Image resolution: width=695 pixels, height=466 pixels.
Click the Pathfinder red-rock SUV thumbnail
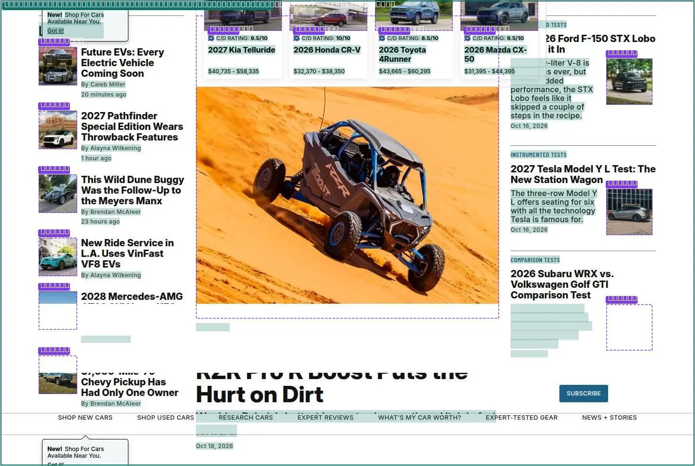pos(58,130)
